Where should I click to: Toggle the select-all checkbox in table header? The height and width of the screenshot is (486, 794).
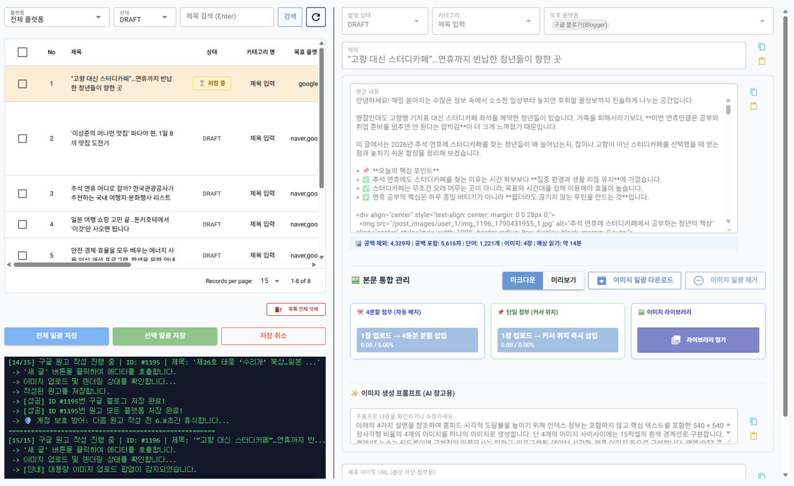(22, 52)
